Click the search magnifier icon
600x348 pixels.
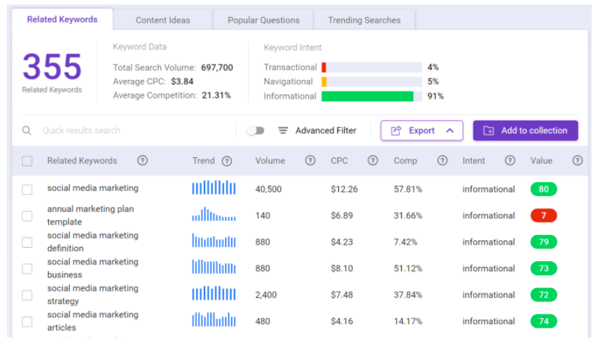[x=26, y=131]
